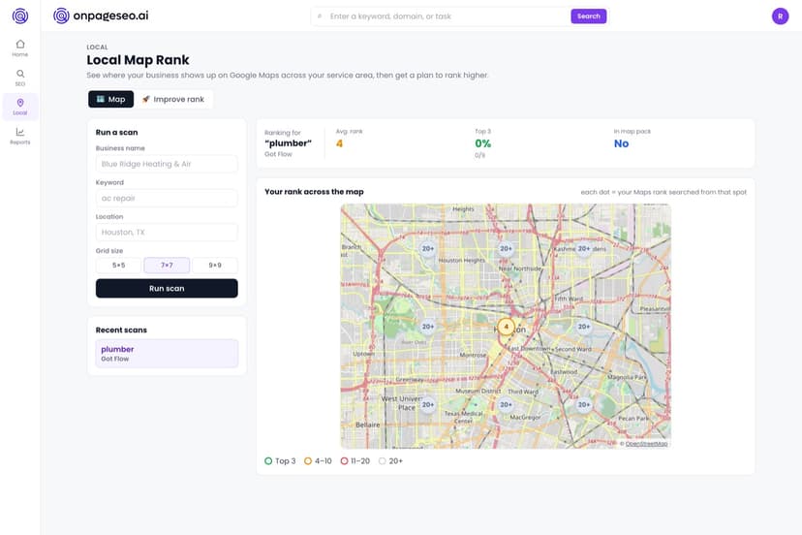Click the purple Search button
This screenshot has width=802, height=535.
[589, 16]
